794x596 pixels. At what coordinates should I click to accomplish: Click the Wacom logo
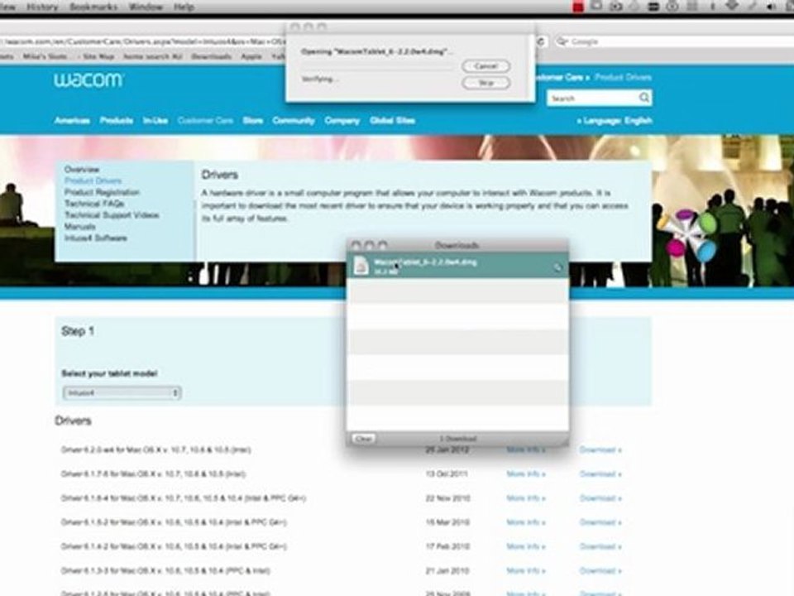click(x=88, y=79)
